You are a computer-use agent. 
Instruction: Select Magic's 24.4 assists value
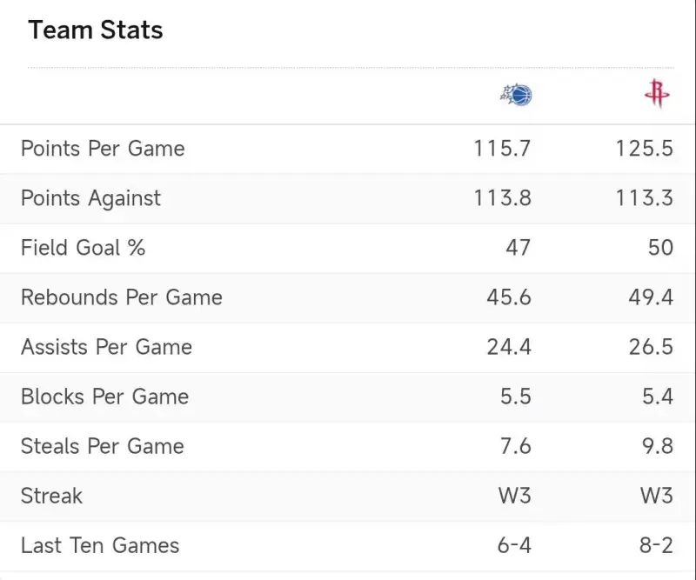pos(508,347)
